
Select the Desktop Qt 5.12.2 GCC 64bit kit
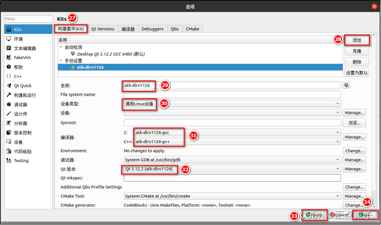(200, 54)
